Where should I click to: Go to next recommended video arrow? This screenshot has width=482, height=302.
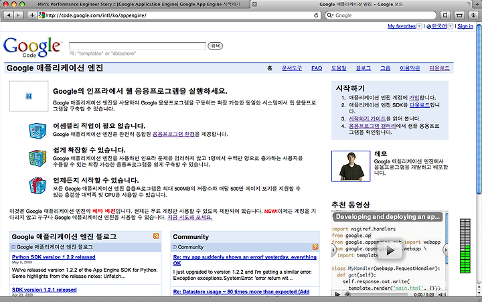(x=446, y=250)
